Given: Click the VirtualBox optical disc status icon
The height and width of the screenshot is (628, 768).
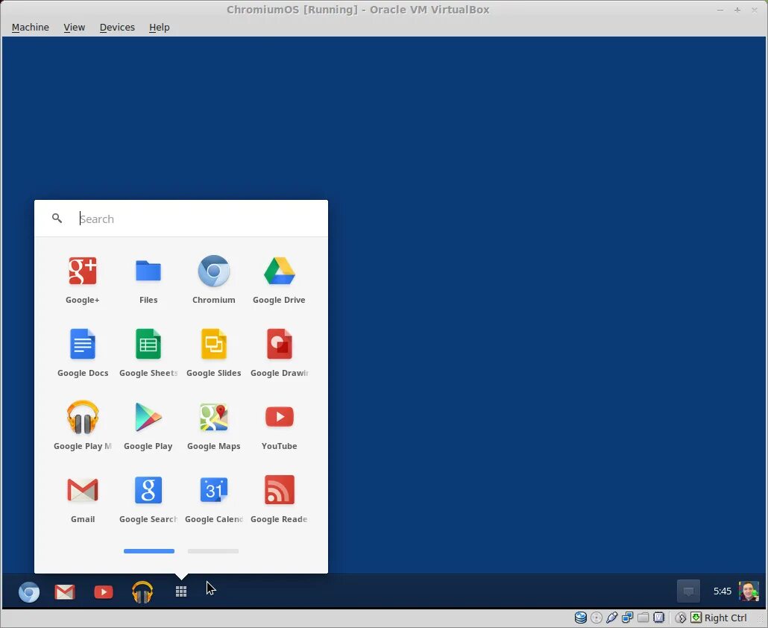Looking at the screenshot, I should tap(596, 618).
